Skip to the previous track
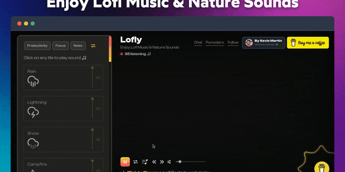Image resolution: width=345 pixels, height=172 pixels. [x=154, y=162]
